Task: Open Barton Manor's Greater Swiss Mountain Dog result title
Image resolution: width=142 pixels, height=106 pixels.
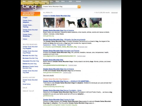Action: click(53, 60)
